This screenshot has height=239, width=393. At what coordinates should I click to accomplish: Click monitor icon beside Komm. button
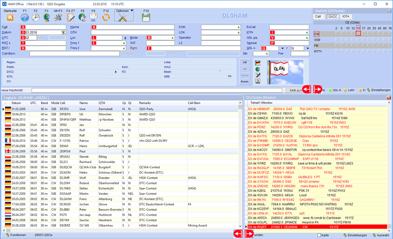pos(257,81)
